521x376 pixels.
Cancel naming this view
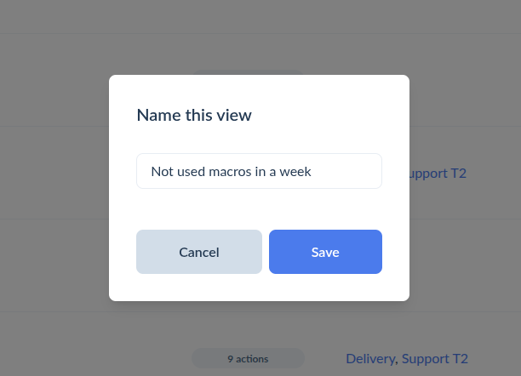tap(199, 252)
